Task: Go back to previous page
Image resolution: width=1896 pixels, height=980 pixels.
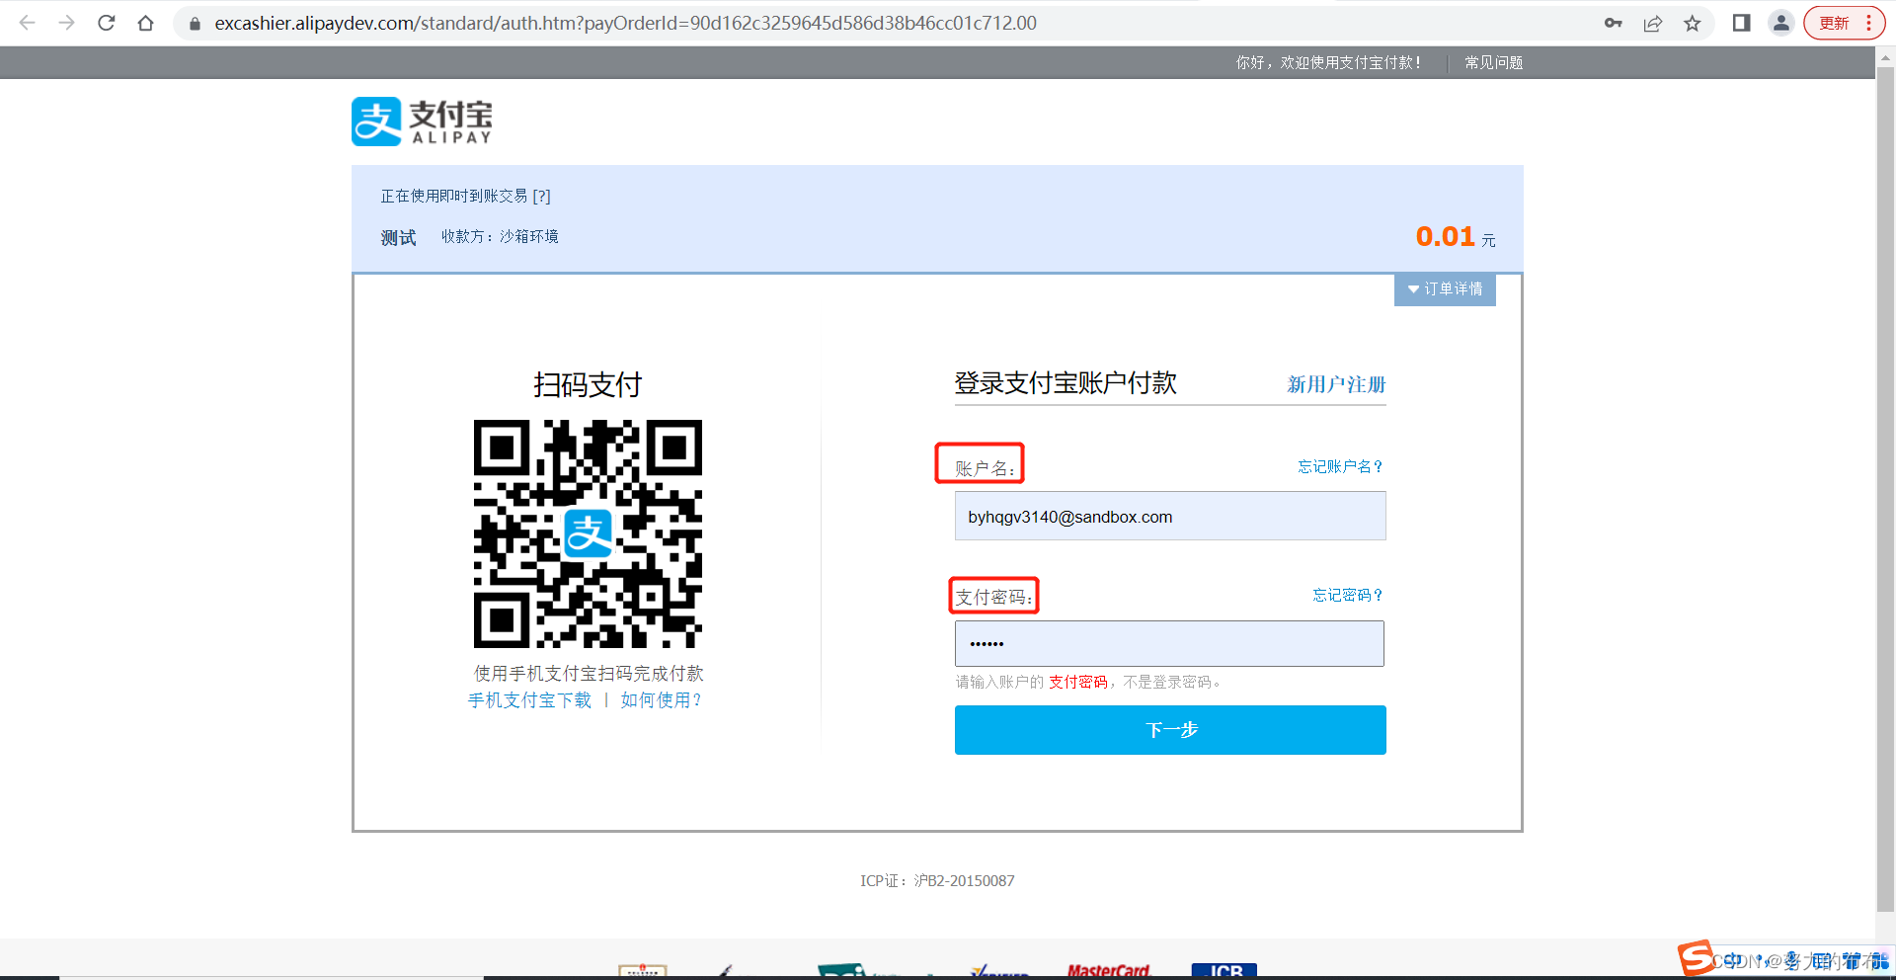Action: coord(27,23)
